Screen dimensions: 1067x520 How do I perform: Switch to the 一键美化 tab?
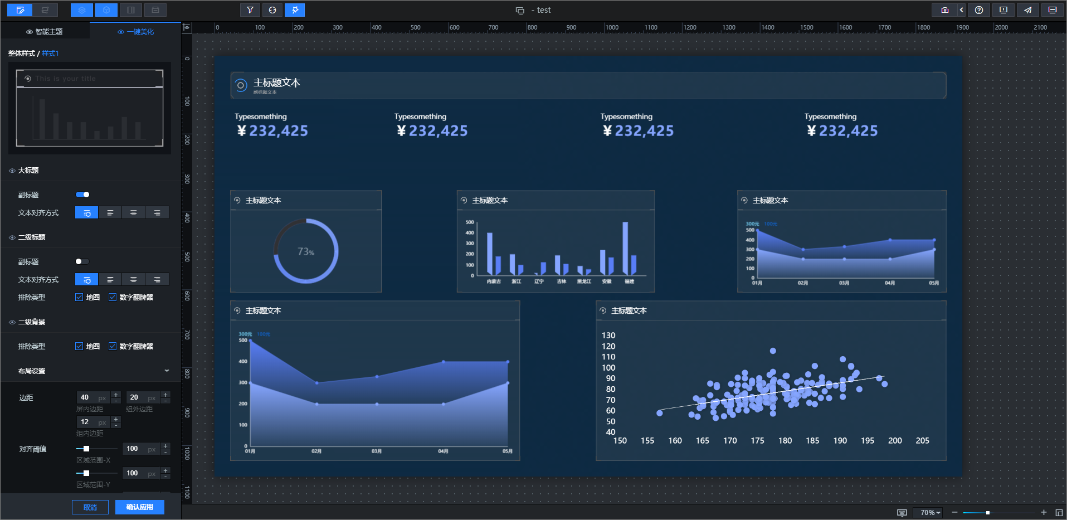pyautogui.click(x=135, y=32)
